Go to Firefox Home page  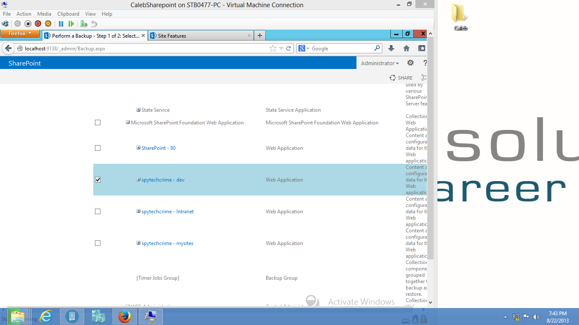click(x=406, y=48)
